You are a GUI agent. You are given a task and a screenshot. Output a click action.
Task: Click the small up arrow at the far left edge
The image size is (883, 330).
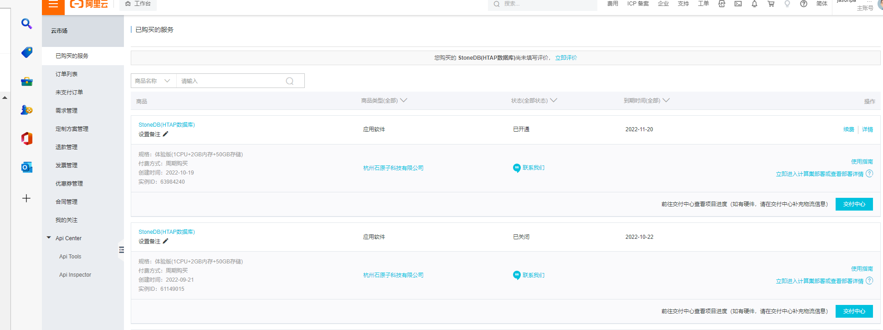pos(5,98)
